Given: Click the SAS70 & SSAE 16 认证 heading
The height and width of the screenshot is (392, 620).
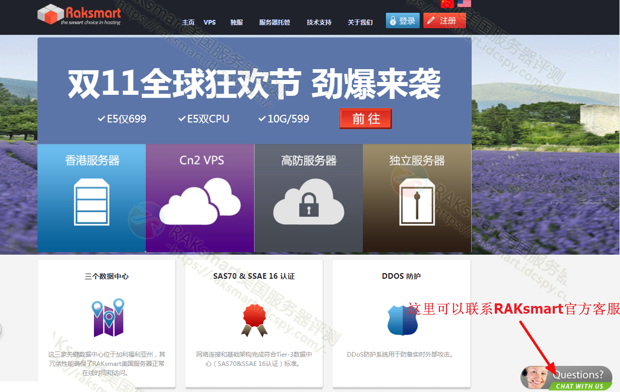Looking at the screenshot, I should 254,276.
